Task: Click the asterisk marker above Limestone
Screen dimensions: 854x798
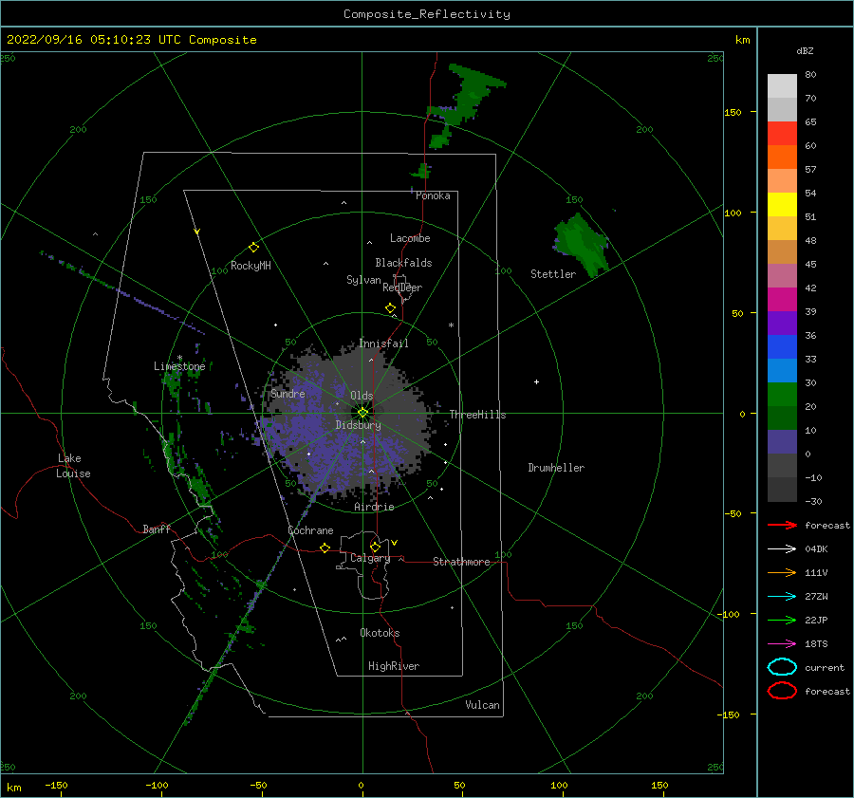Action: (x=179, y=358)
